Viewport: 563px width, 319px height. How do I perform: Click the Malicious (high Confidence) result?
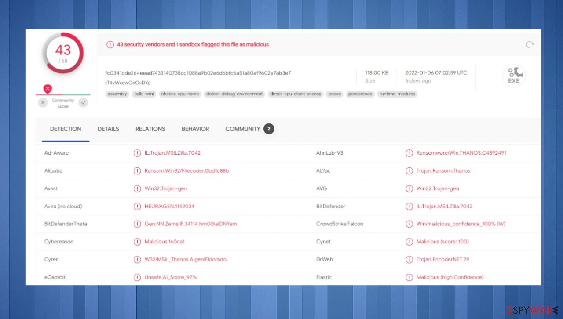pos(450,277)
